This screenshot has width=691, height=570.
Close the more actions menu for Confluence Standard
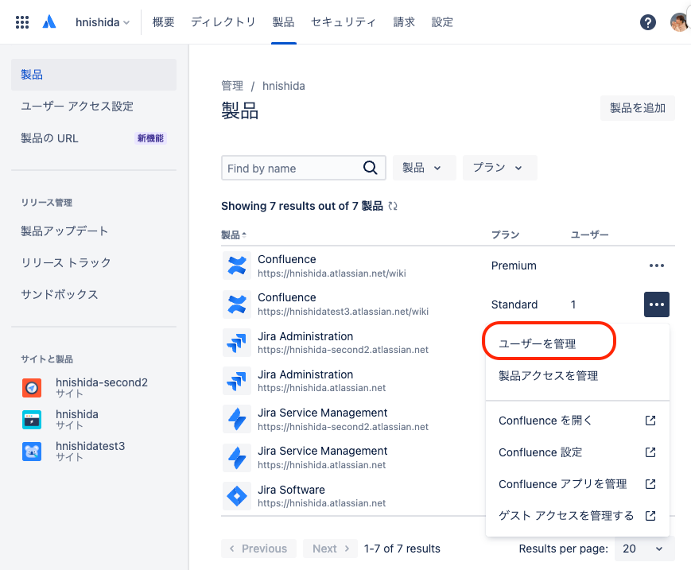[x=657, y=304]
